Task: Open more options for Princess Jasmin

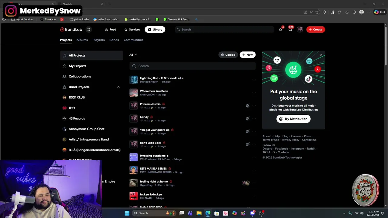Action: [x=254, y=106]
